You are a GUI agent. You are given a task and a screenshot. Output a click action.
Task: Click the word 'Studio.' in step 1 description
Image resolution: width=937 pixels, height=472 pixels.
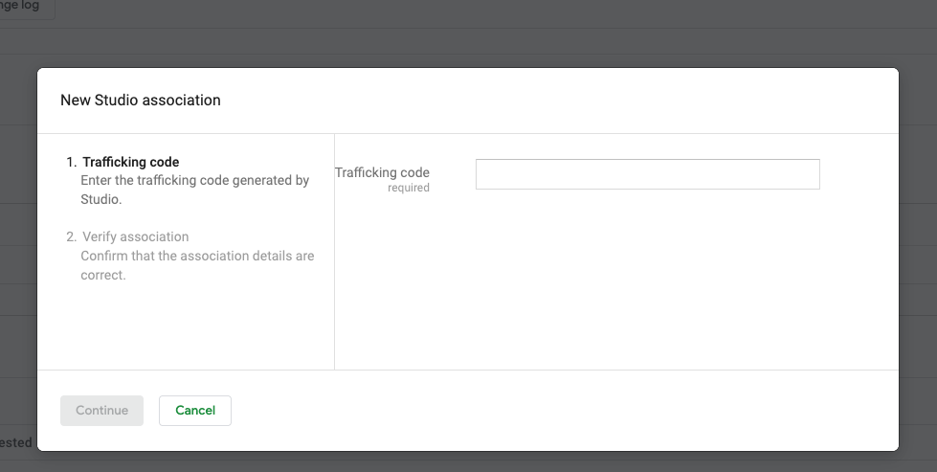(x=100, y=200)
